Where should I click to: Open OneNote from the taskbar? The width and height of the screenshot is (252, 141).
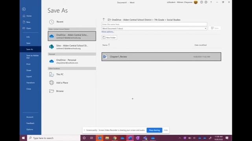pos(138,138)
